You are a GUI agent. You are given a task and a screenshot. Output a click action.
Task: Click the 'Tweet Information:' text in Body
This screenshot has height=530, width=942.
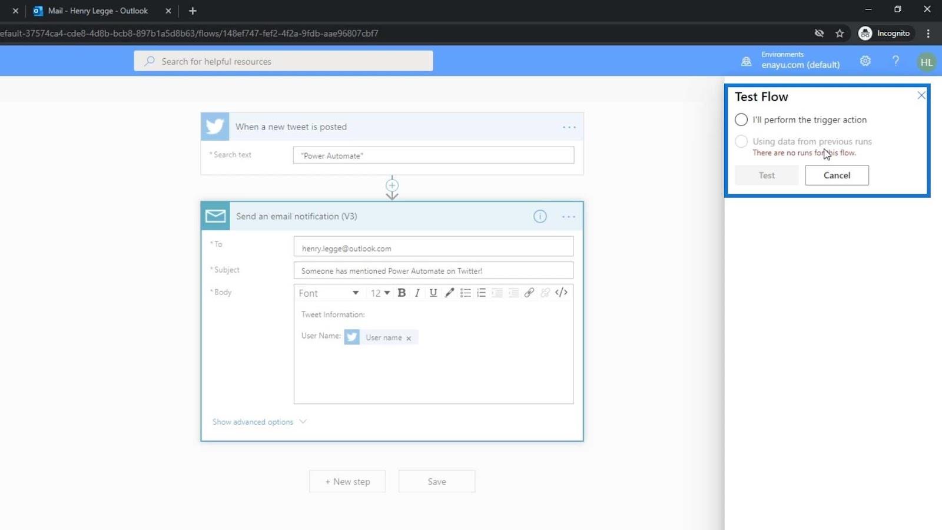coord(333,314)
